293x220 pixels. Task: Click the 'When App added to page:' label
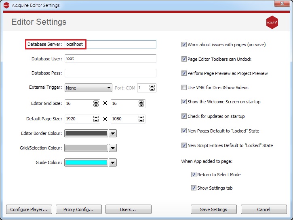tap(207, 161)
